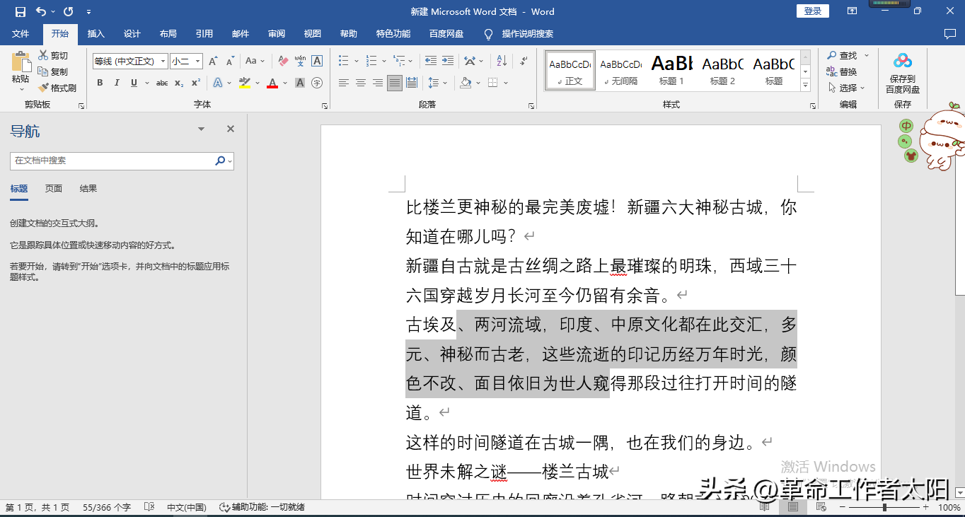Apply multilevel list
965x517 pixels.
click(399, 61)
